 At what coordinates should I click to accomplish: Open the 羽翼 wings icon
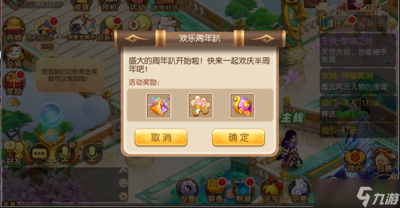pos(299,191)
